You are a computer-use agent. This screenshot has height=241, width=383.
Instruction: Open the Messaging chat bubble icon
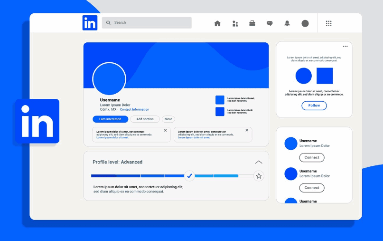270,23
